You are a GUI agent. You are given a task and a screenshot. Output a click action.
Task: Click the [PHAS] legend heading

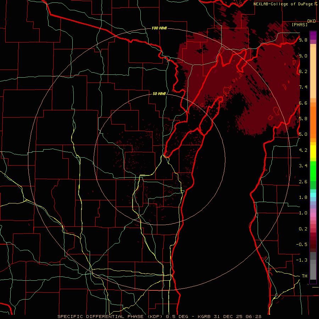click(x=300, y=24)
